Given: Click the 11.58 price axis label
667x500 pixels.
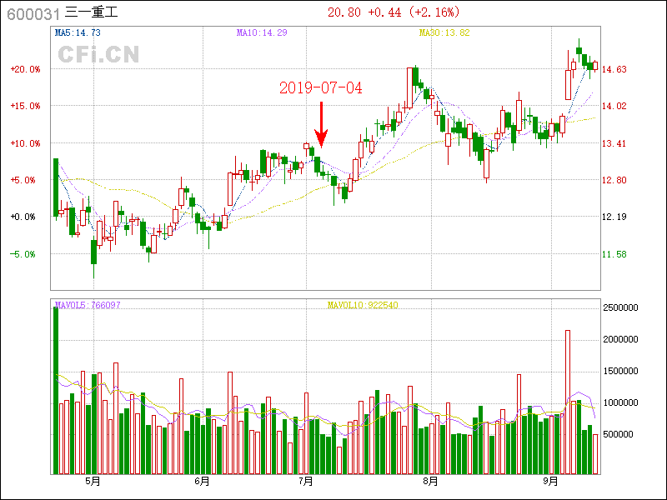Looking at the screenshot, I should (614, 254).
